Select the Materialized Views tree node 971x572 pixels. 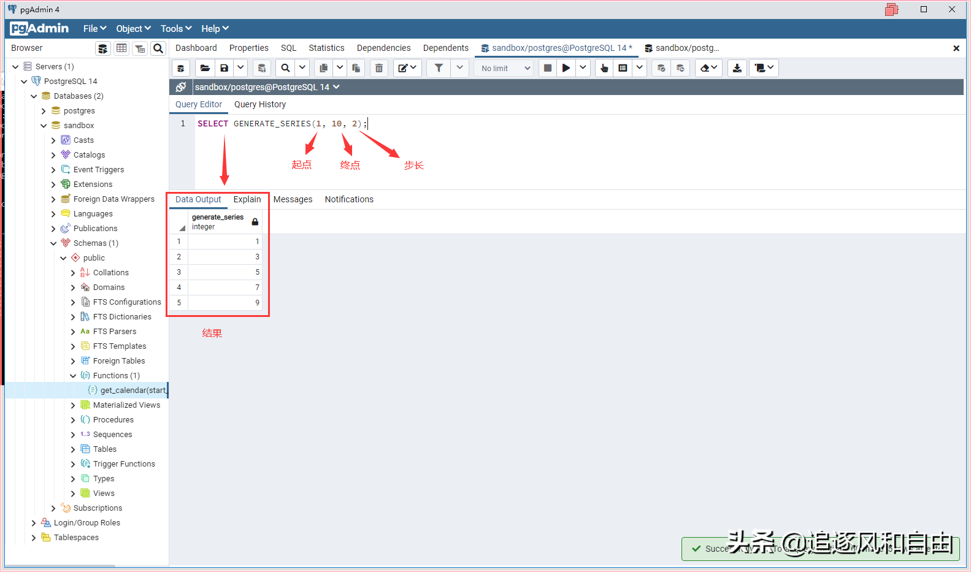click(x=126, y=405)
